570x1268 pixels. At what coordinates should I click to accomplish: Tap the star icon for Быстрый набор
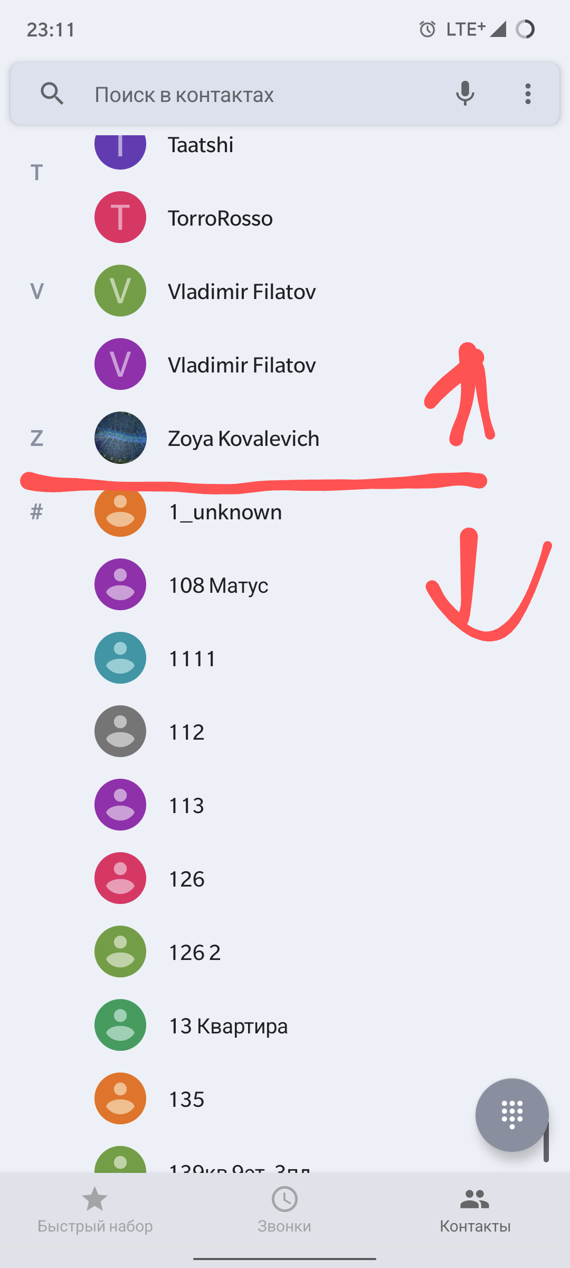coord(95,1198)
